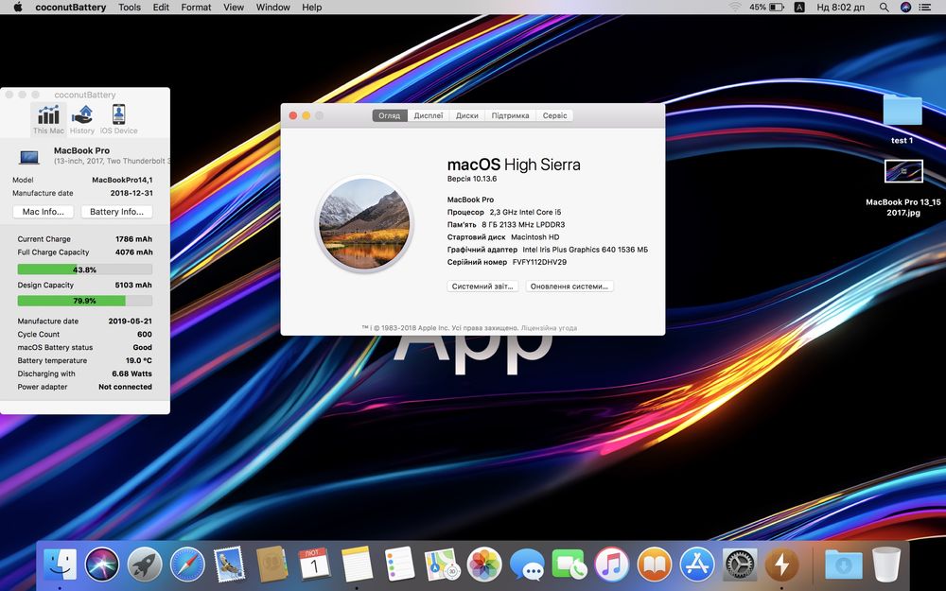Screen dimensions: 946x591
Task: Click the input source A icon in menu bar
Action: pos(798,8)
